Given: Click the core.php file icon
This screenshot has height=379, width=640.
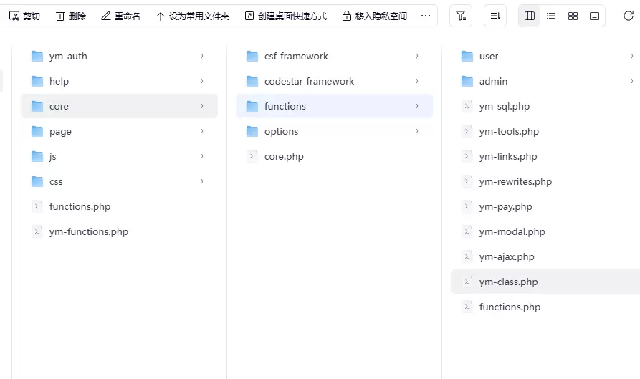Looking at the screenshot, I should click(x=252, y=156).
